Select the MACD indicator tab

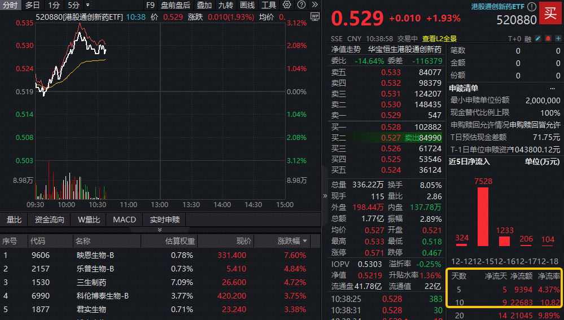[x=124, y=220]
